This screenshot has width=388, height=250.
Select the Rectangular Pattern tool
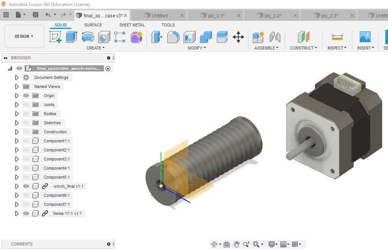click(x=120, y=37)
